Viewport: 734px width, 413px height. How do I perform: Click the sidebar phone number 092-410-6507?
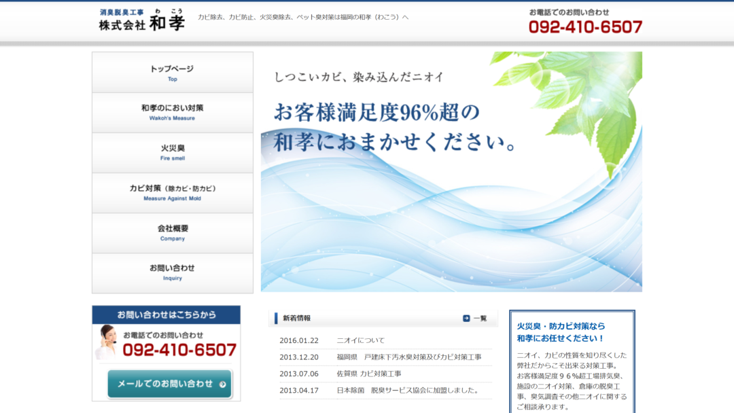[179, 350]
